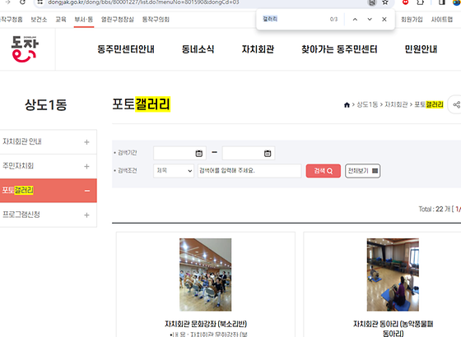Open 민원안내 main menu
Image resolution: width=461 pixels, height=337 pixels.
(421, 49)
